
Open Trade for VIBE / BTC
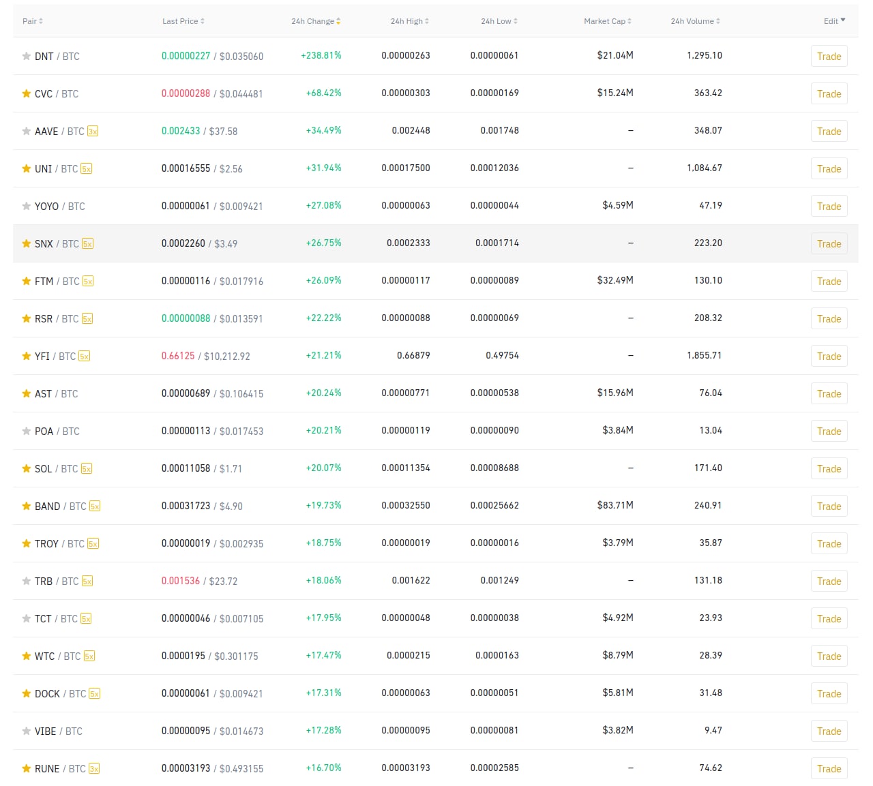pos(829,731)
